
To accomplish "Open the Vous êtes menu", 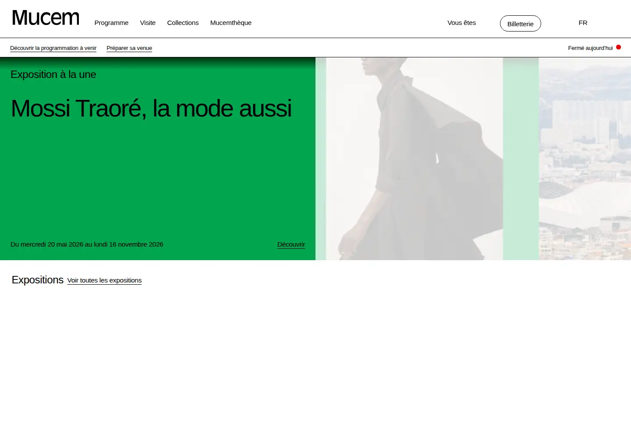I will (x=461, y=23).
